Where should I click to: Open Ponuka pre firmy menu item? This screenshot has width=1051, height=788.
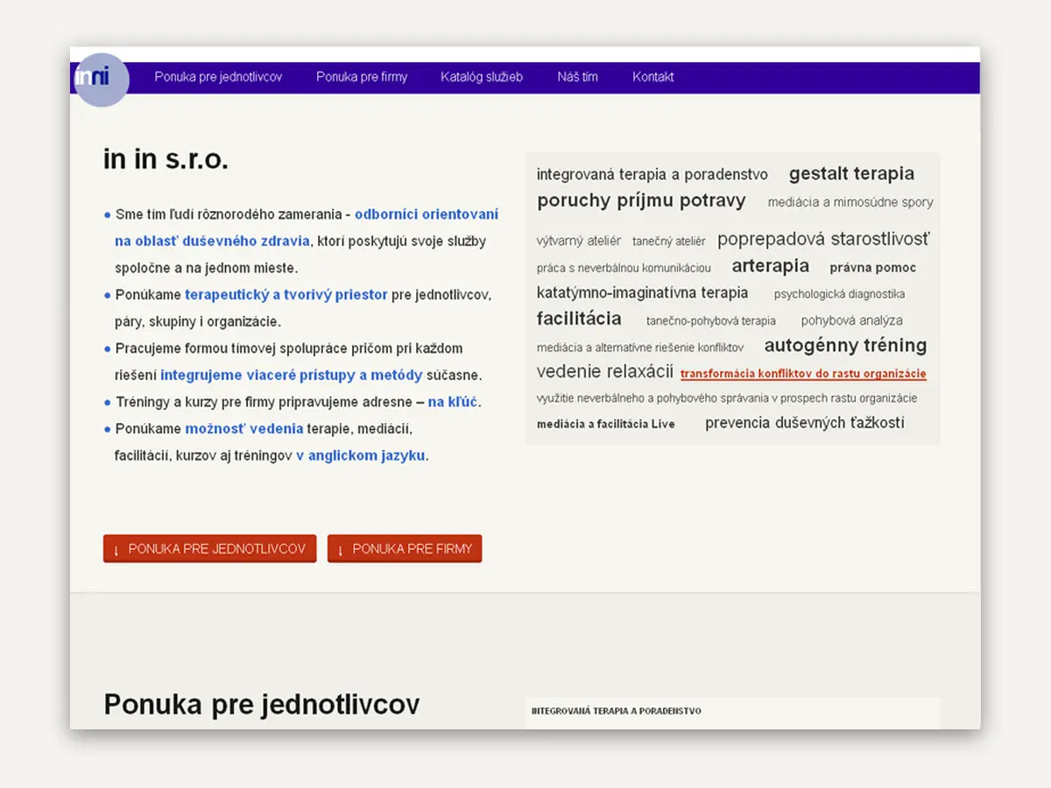pyautogui.click(x=362, y=77)
